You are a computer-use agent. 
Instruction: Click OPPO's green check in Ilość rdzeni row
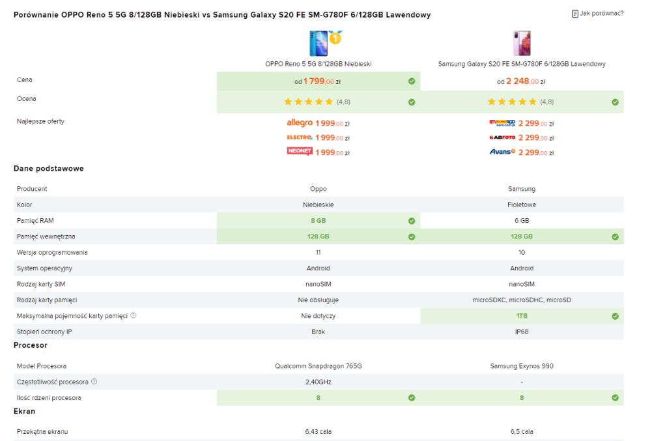pyautogui.click(x=412, y=397)
